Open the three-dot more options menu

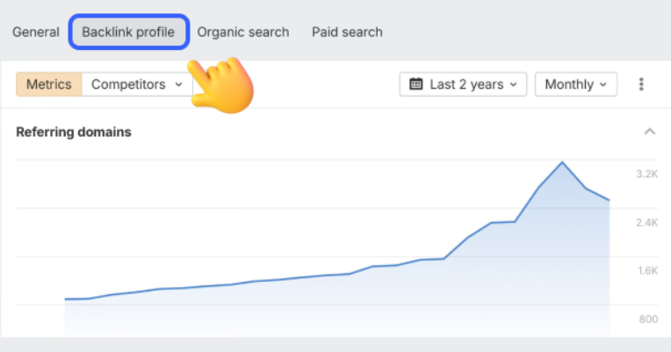pyautogui.click(x=641, y=84)
